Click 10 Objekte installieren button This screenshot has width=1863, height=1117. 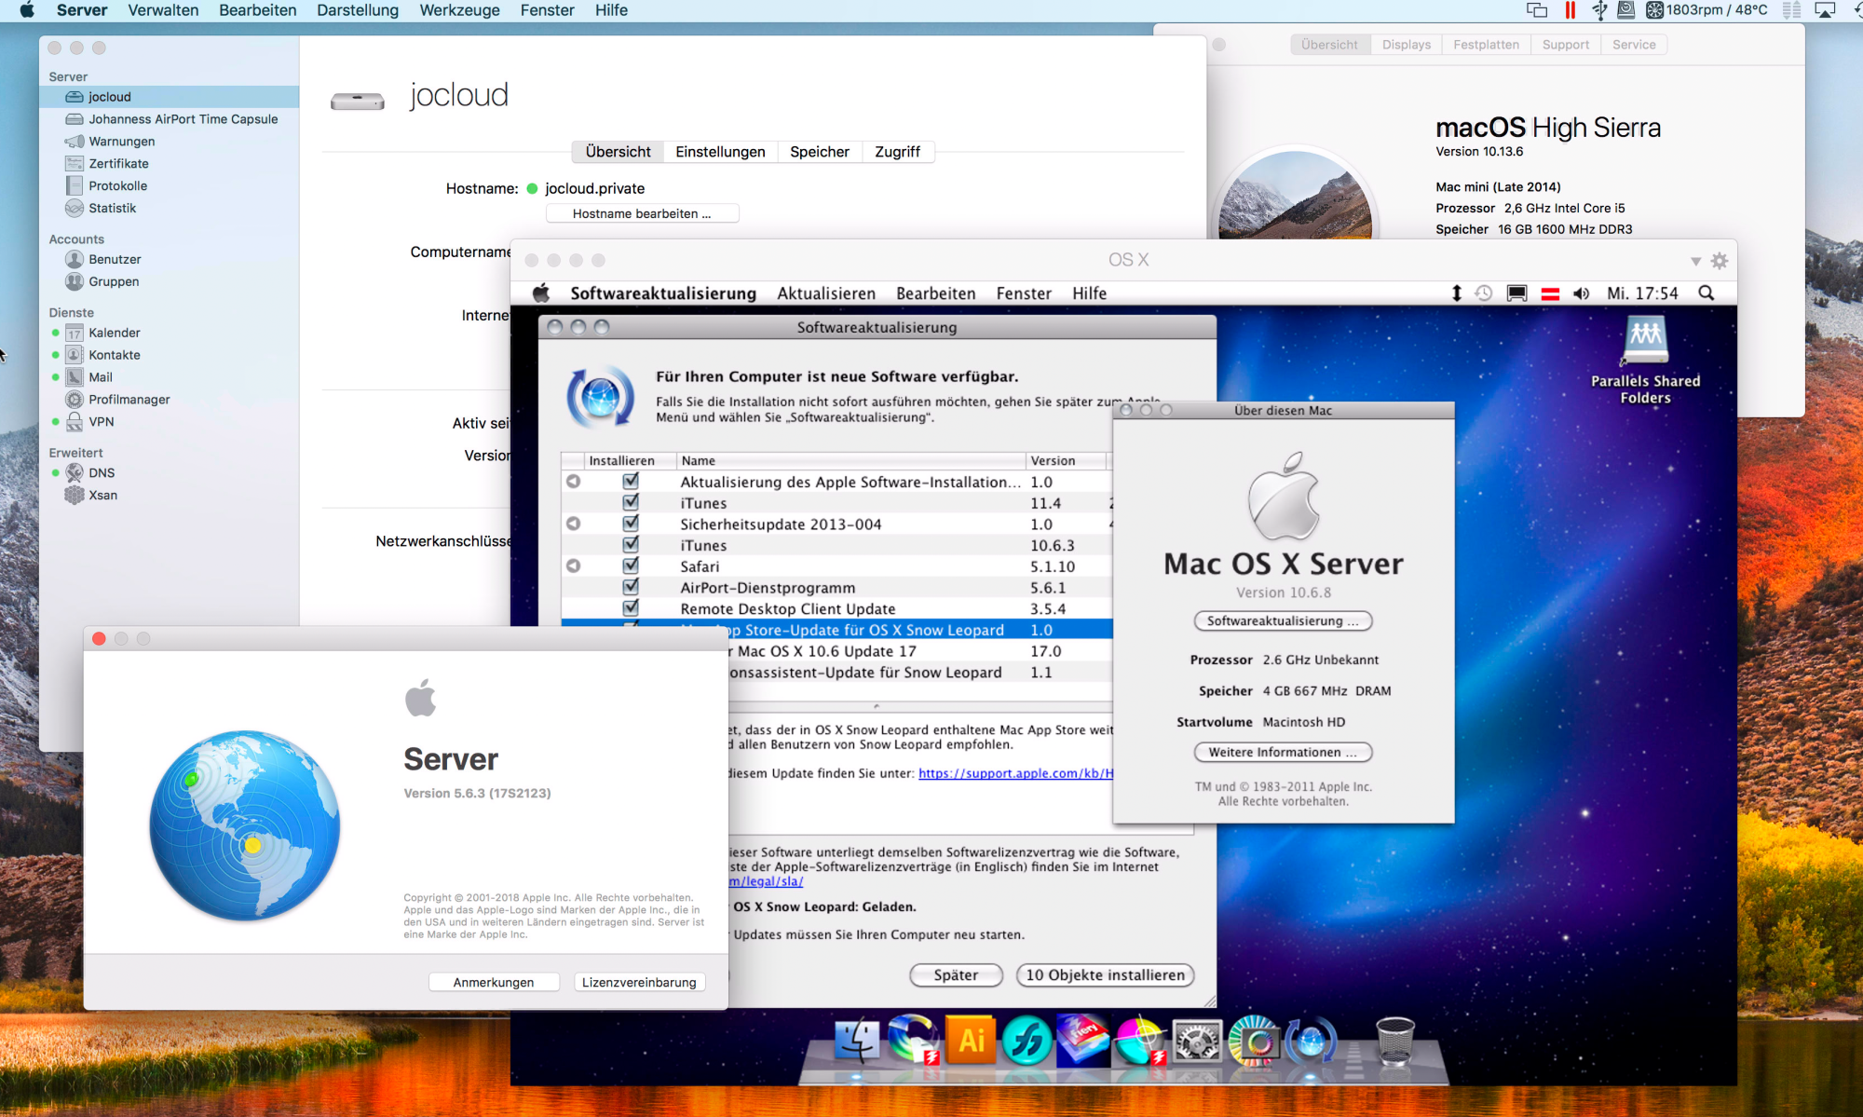pyautogui.click(x=1105, y=975)
